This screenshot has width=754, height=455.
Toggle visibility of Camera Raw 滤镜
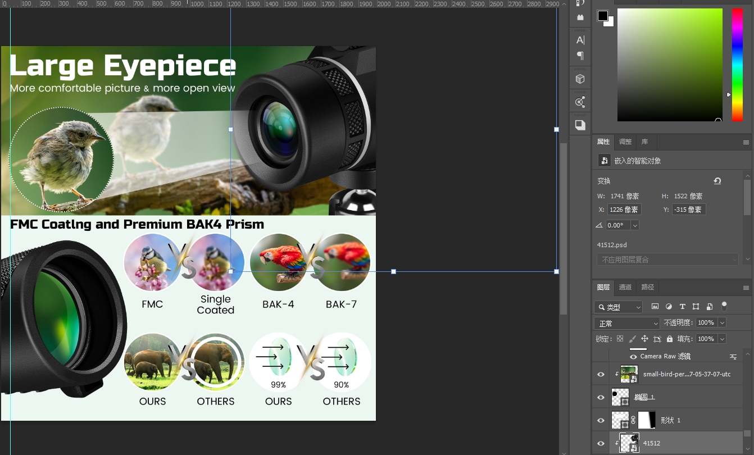633,357
